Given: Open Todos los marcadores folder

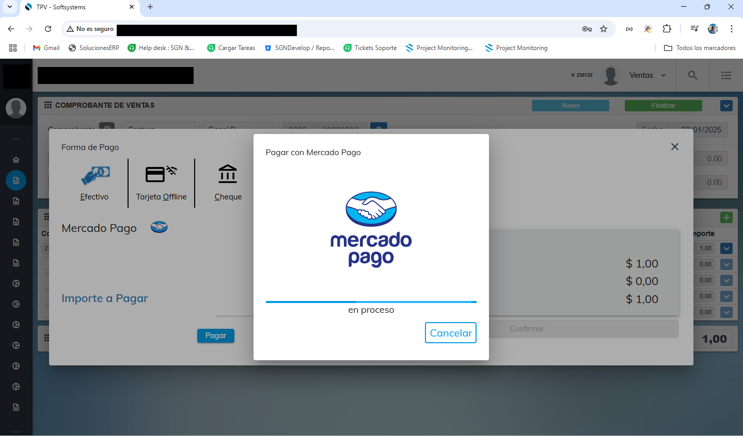Looking at the screenshot, I should [700, 48].
